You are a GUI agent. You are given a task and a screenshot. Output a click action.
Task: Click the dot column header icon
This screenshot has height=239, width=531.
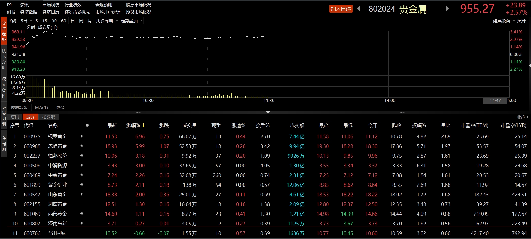pos(87,125)
